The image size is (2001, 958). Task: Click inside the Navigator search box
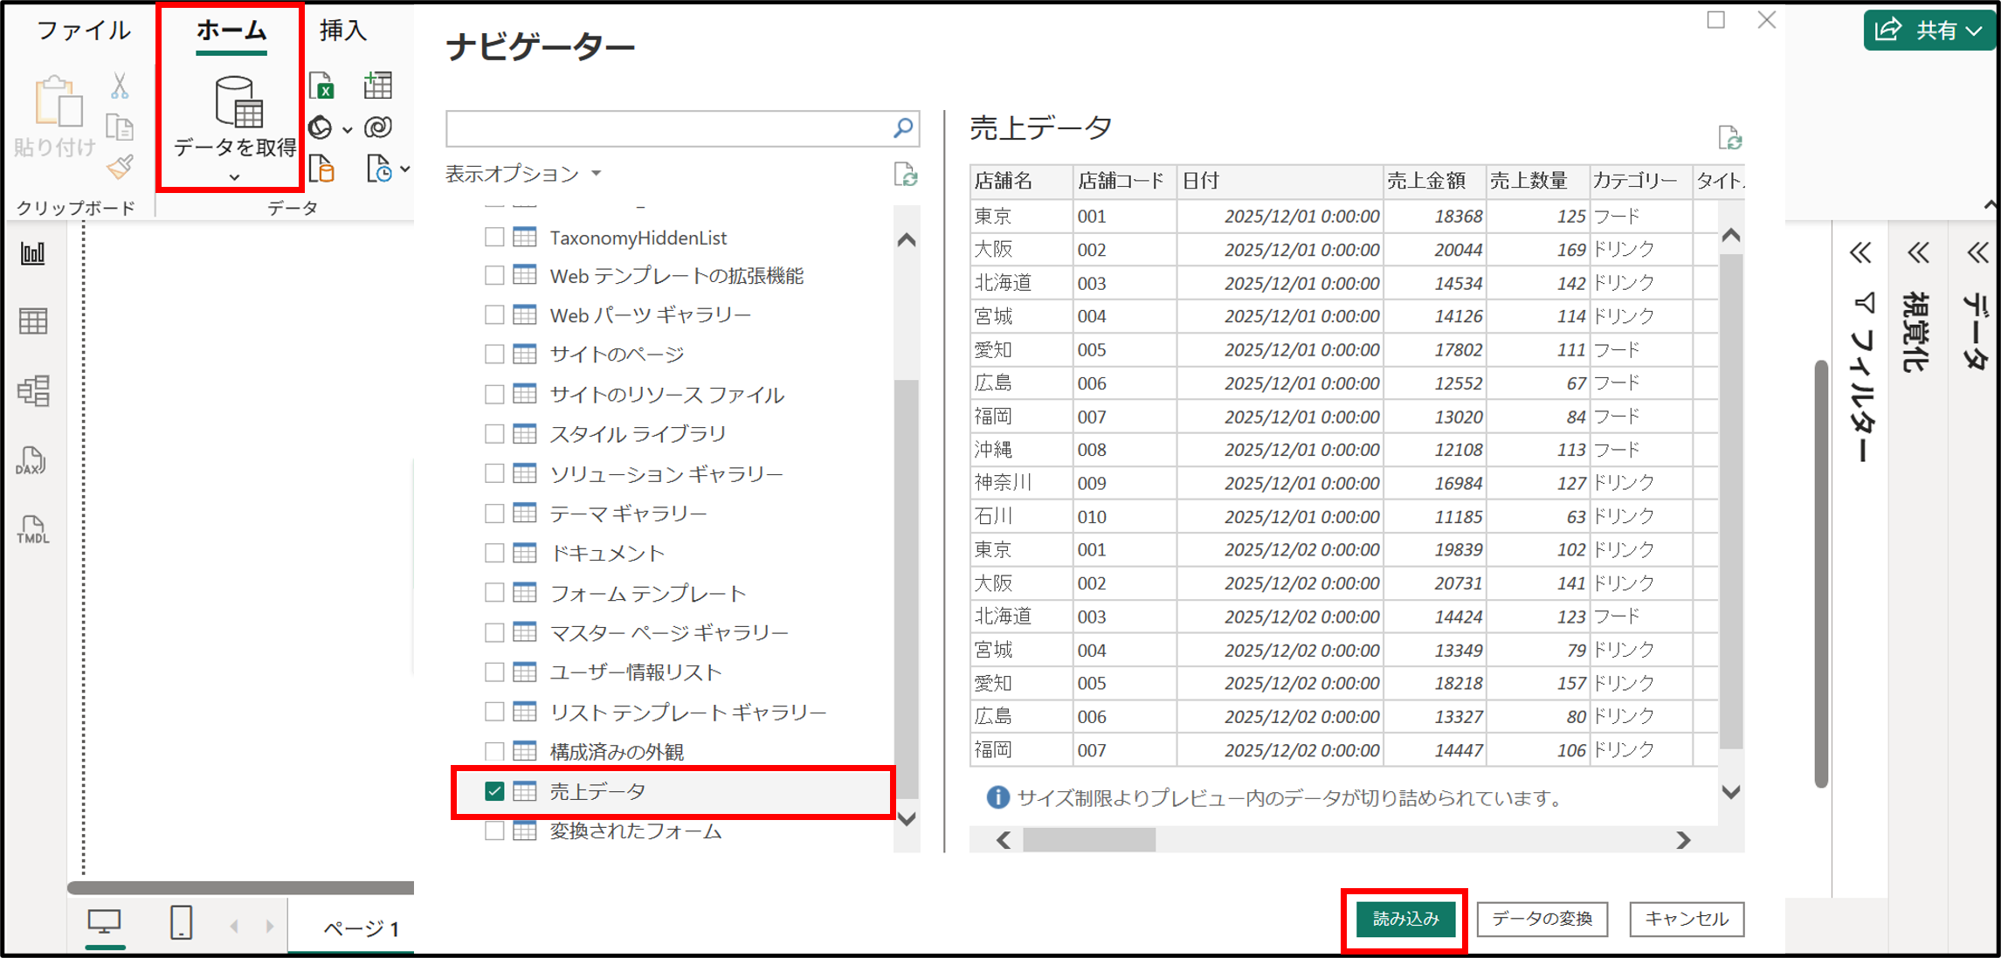pos(673,128)
